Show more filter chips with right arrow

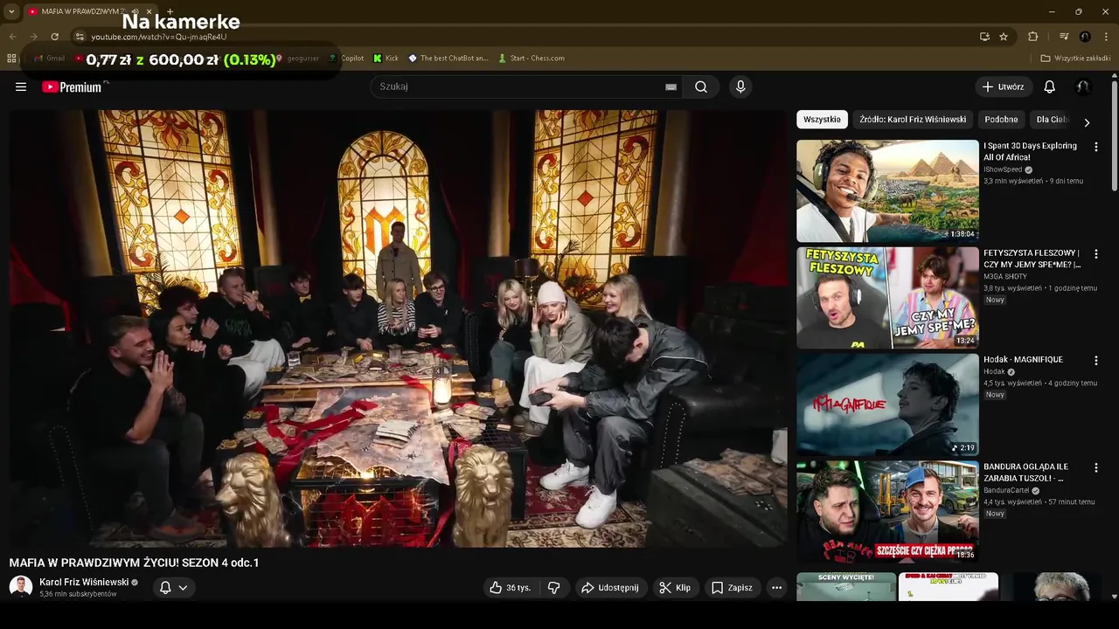pos(1087,122)
